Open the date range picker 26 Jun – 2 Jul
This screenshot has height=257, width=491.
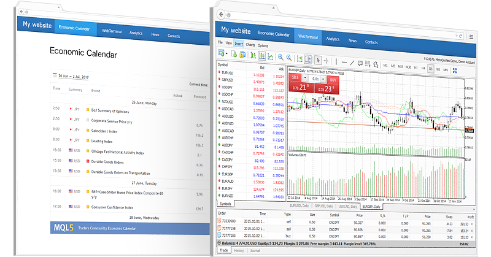click(x=74, y=75)
